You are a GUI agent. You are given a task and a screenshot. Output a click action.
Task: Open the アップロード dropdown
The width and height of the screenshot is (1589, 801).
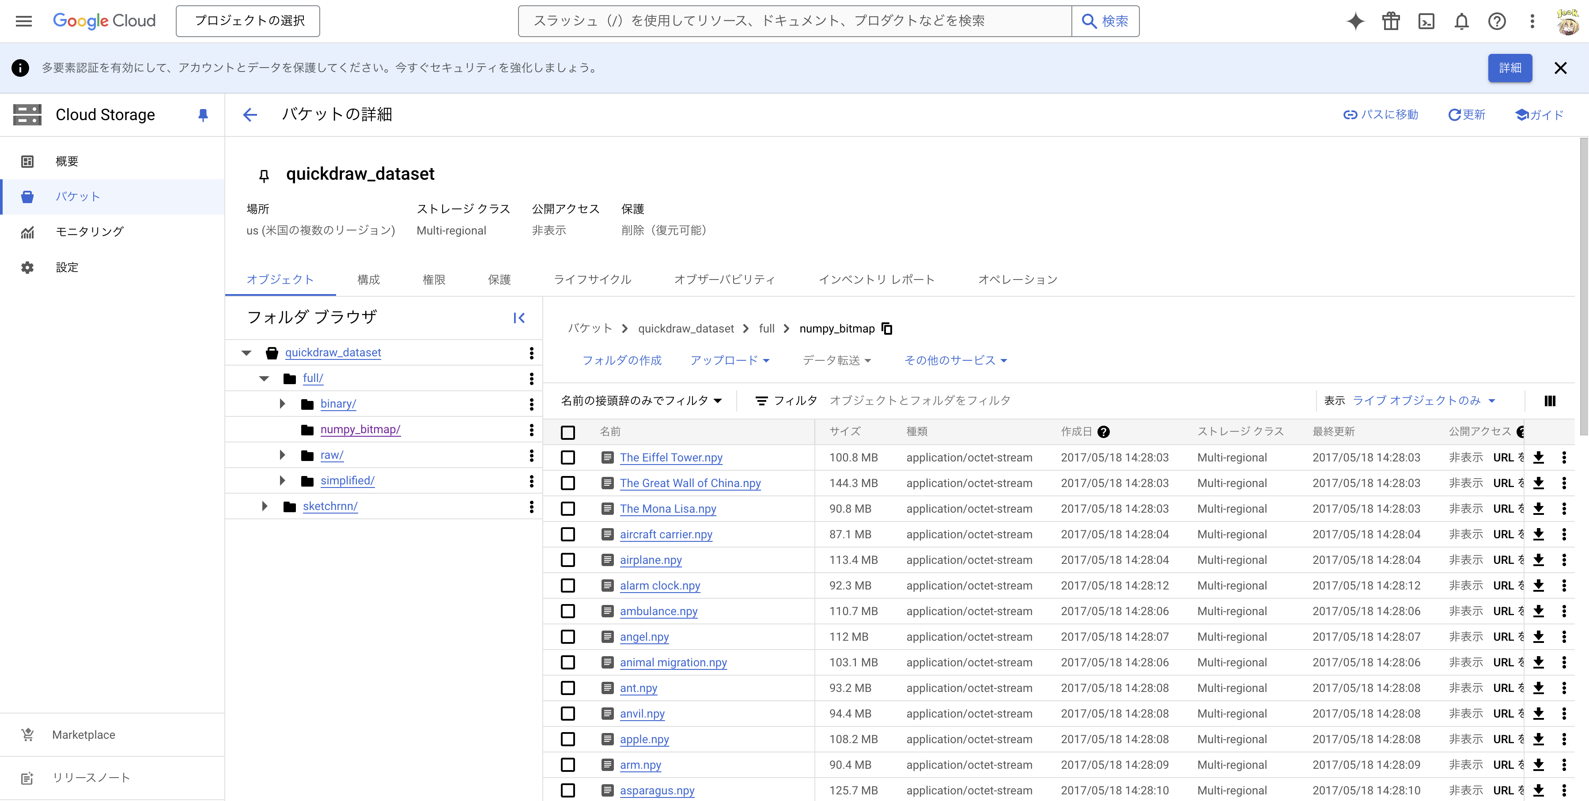tap(730, 361)
